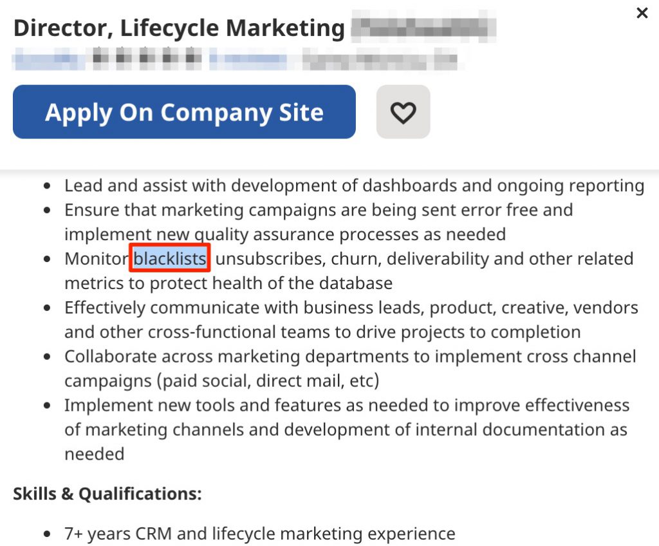Click the 7+ years CRM experience bullet
659x546 pixels.
[260, 533]
